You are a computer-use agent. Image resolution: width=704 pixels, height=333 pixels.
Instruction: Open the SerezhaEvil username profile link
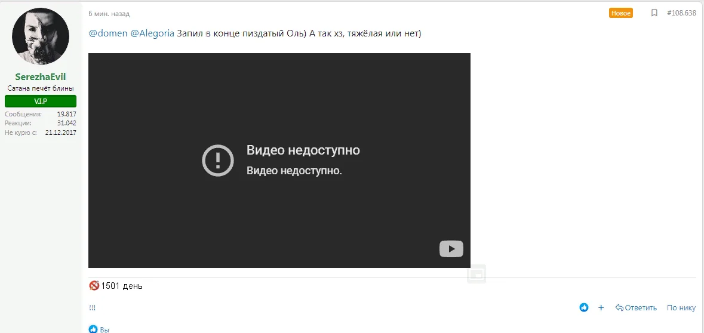click(41, 77)
